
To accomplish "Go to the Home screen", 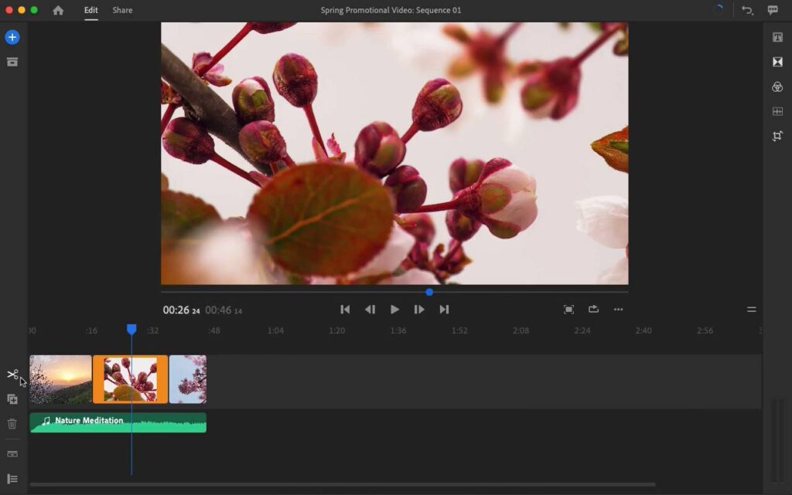I will [58, 10].
